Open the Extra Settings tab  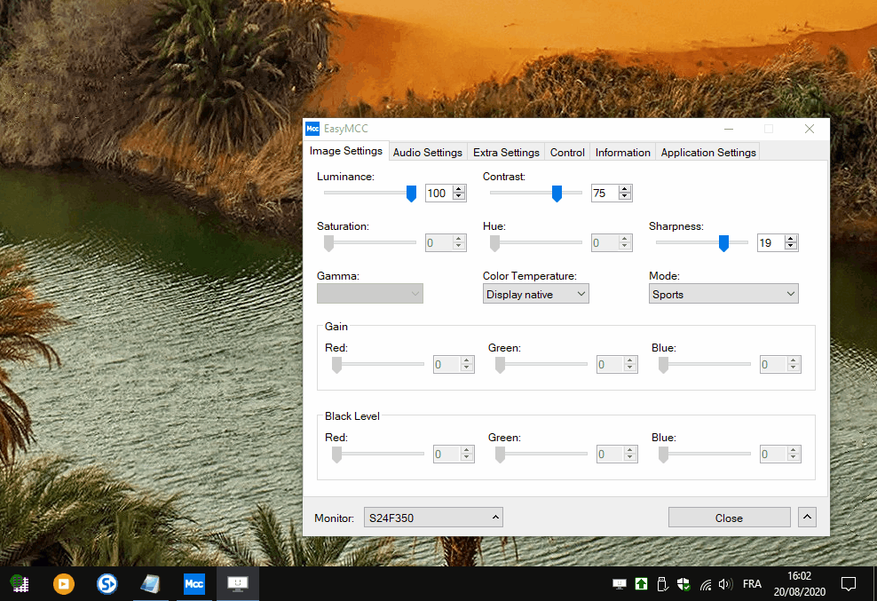tap(506, 152)
